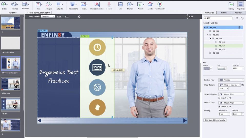The width and height of the screenshot is (246, 138).
Task: Open the Interactions tool
Action: click(73, 6)
